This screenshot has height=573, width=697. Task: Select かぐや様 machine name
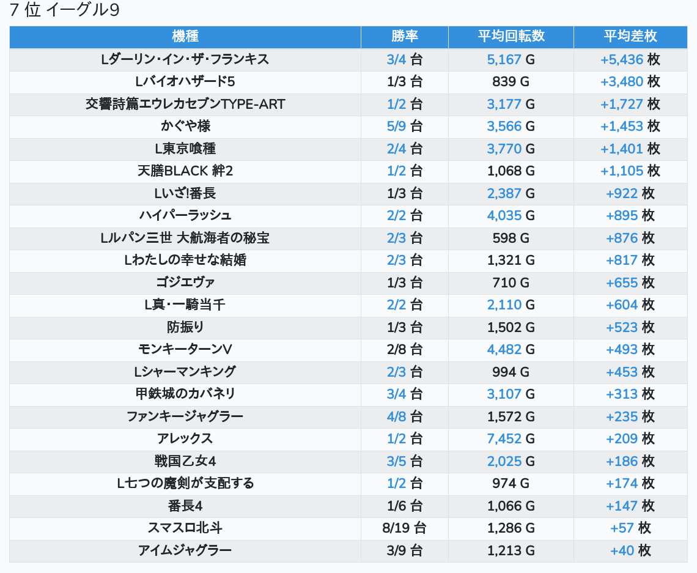(x=185, y=126)
